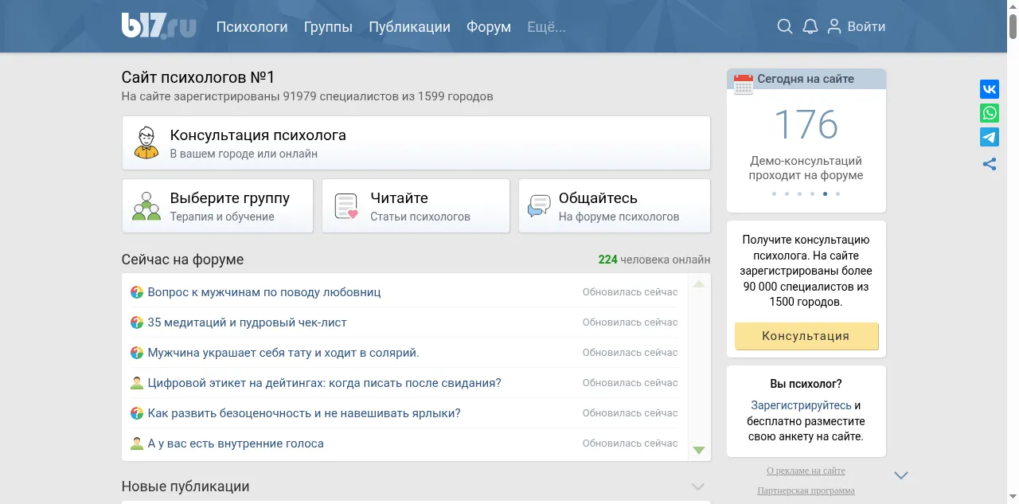This screenshot has width=1019, height=504.
Task: Click Сейчас на форуме heading
Action: click(x=182, y=260)
